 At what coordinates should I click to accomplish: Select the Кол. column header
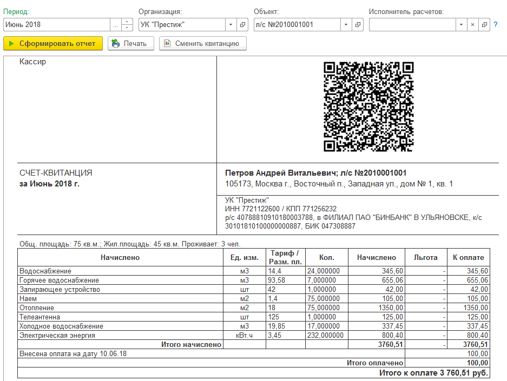tap(327, 258)
